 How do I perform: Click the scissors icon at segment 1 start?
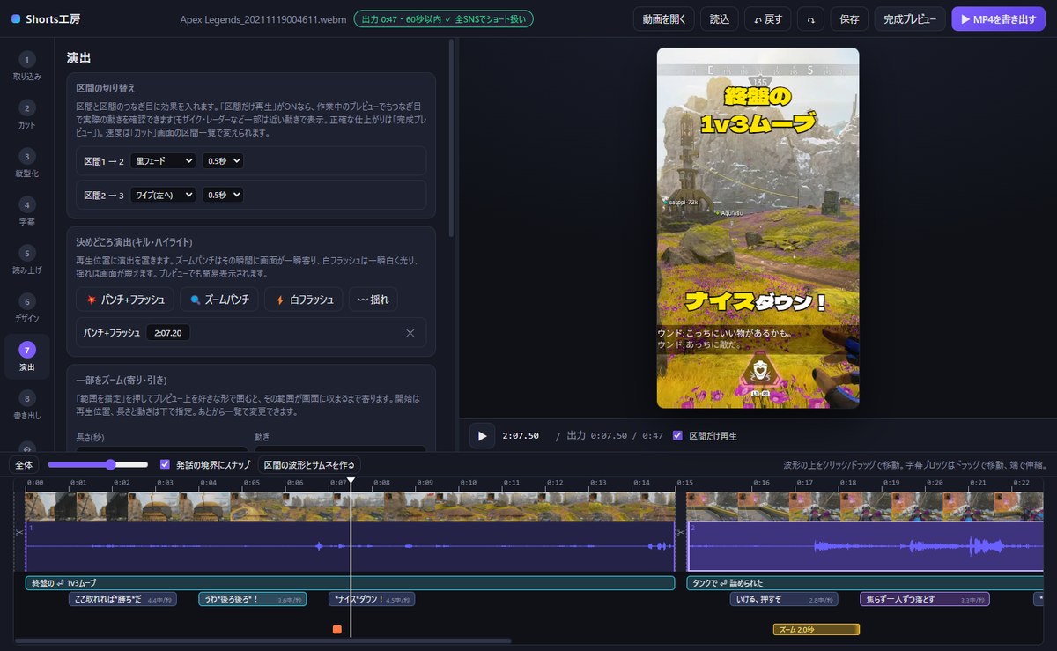point(18,532)
